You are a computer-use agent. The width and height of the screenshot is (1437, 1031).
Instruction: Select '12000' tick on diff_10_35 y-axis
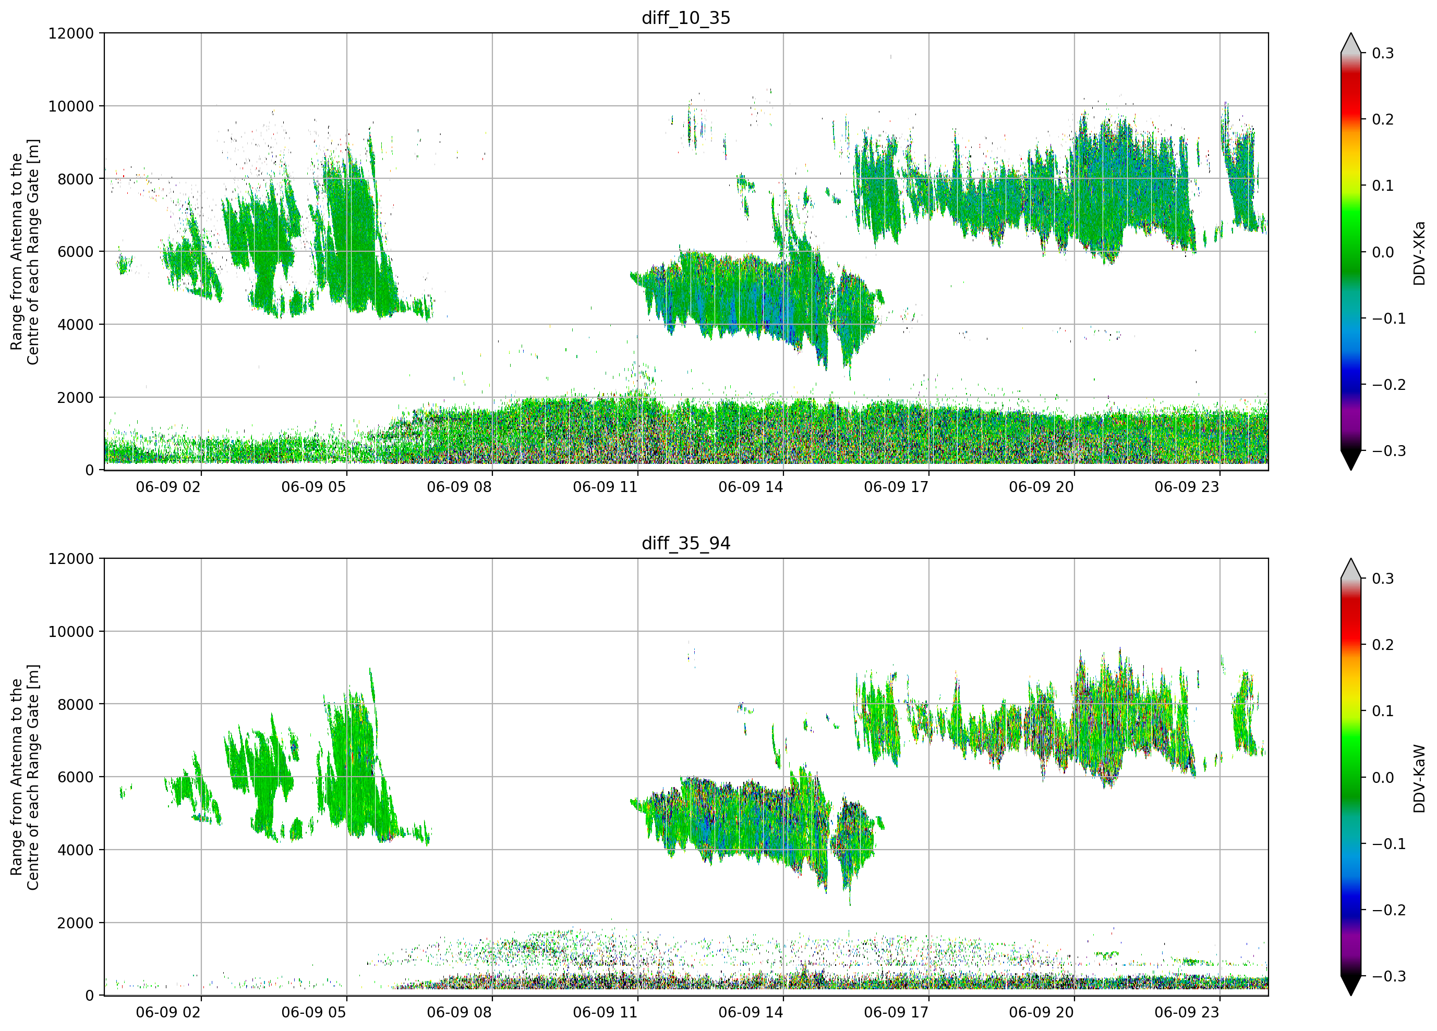pos(71,33)
